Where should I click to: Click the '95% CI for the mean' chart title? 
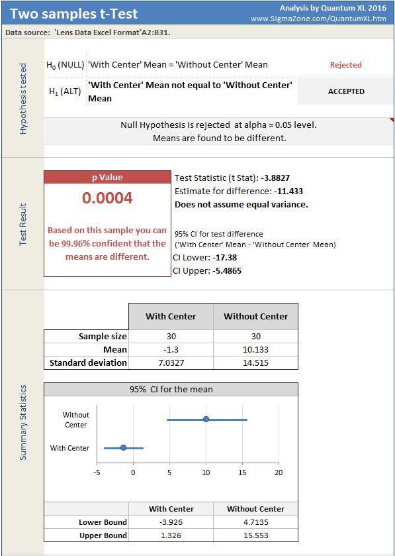coord(171,390)
